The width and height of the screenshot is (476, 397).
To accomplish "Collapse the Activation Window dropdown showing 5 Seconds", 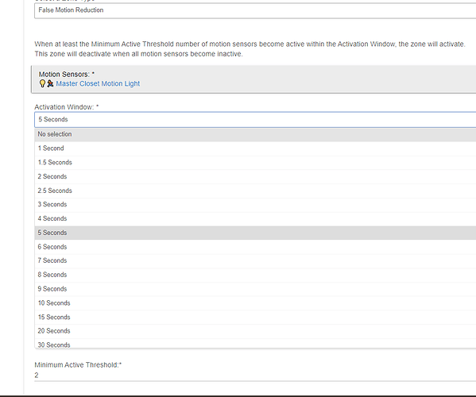I will [255, 119].
